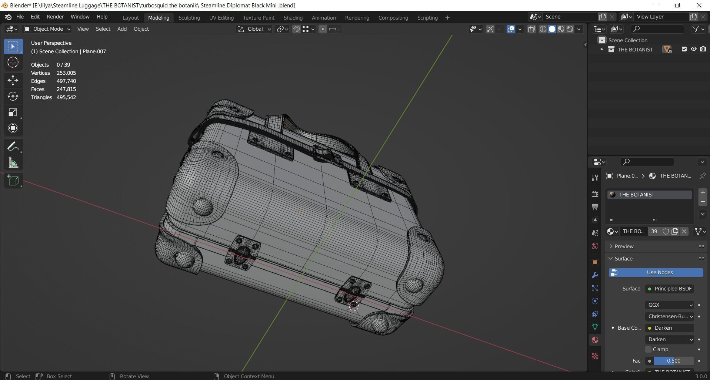Viewport: 710px width, 380px height.
Task: Toggle fake user shield for material
Action: 666,231
